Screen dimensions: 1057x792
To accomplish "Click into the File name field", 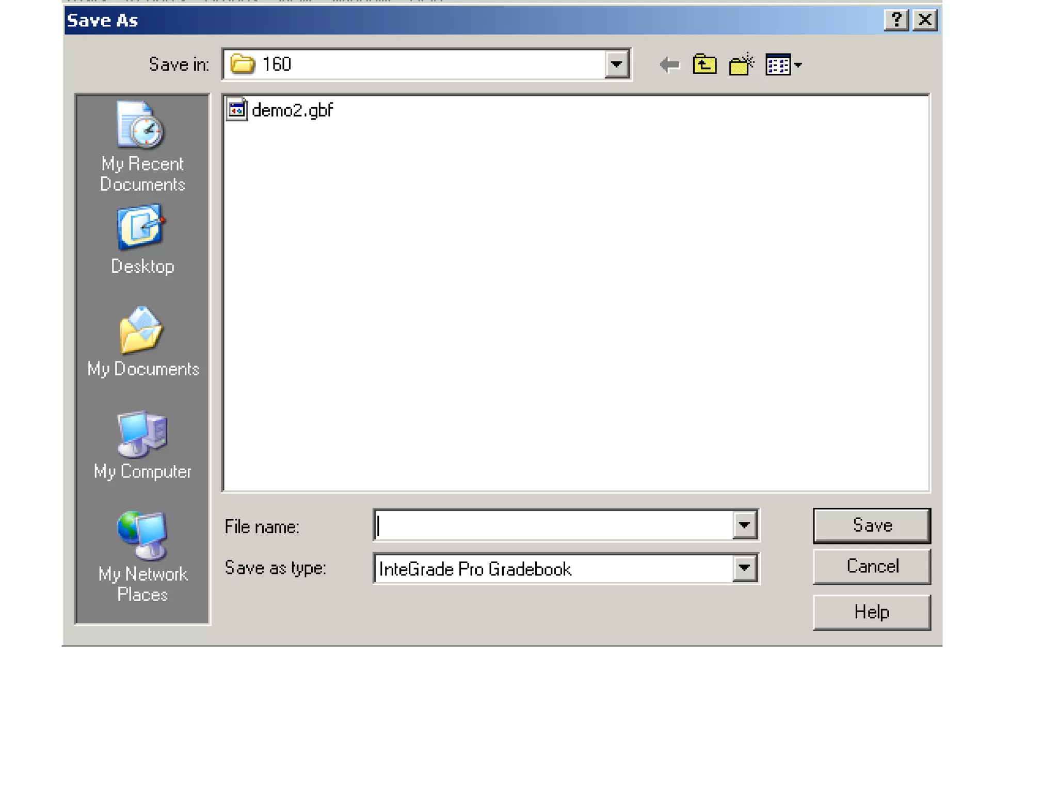I will (x=552, y=526).
